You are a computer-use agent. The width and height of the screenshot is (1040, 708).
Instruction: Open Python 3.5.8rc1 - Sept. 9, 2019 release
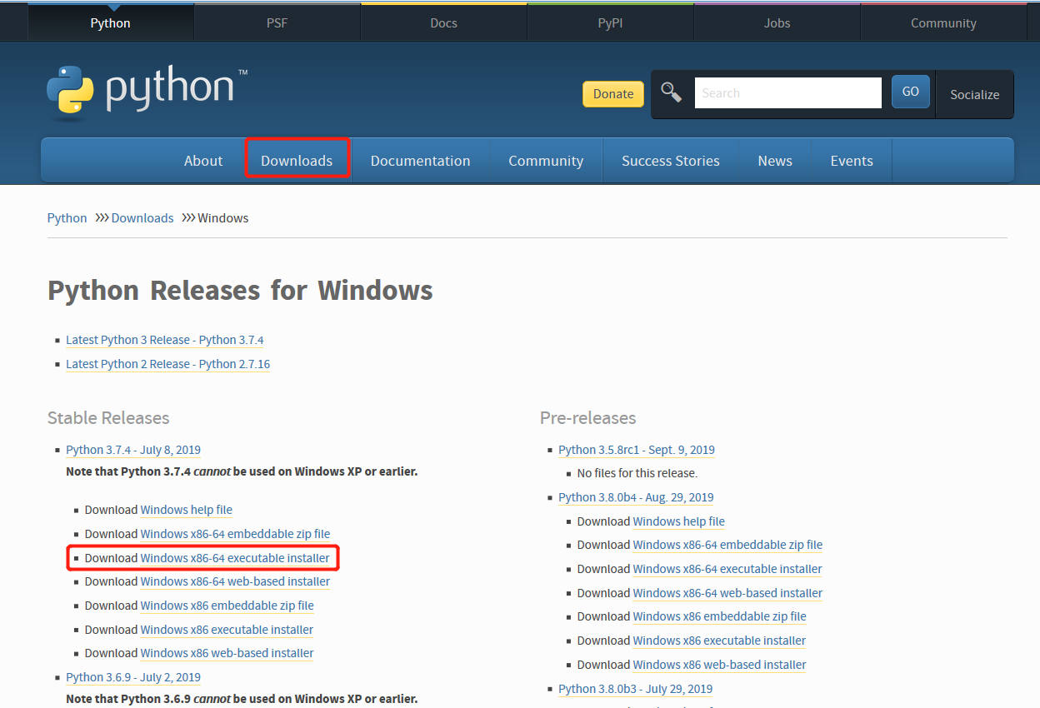(x=637, y=450)
